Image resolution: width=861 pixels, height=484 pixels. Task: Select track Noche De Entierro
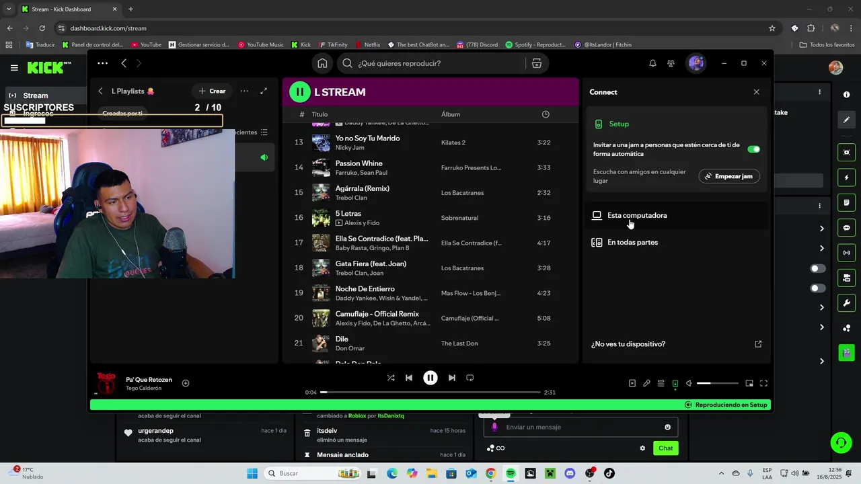click(430, 293)
